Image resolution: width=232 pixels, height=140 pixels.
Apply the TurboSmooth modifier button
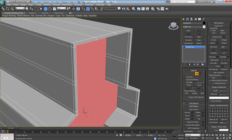[188, 43]
